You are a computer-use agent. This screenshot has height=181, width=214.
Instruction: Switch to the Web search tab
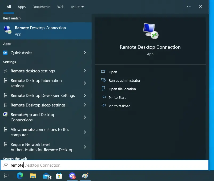click(61, 7)
